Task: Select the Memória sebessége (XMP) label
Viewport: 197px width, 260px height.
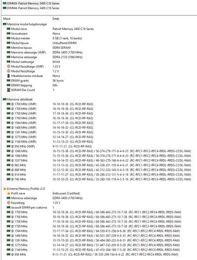Action: coord(28,53)
